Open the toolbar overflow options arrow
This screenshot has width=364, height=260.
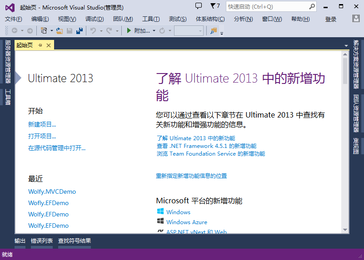coord(222,34)
